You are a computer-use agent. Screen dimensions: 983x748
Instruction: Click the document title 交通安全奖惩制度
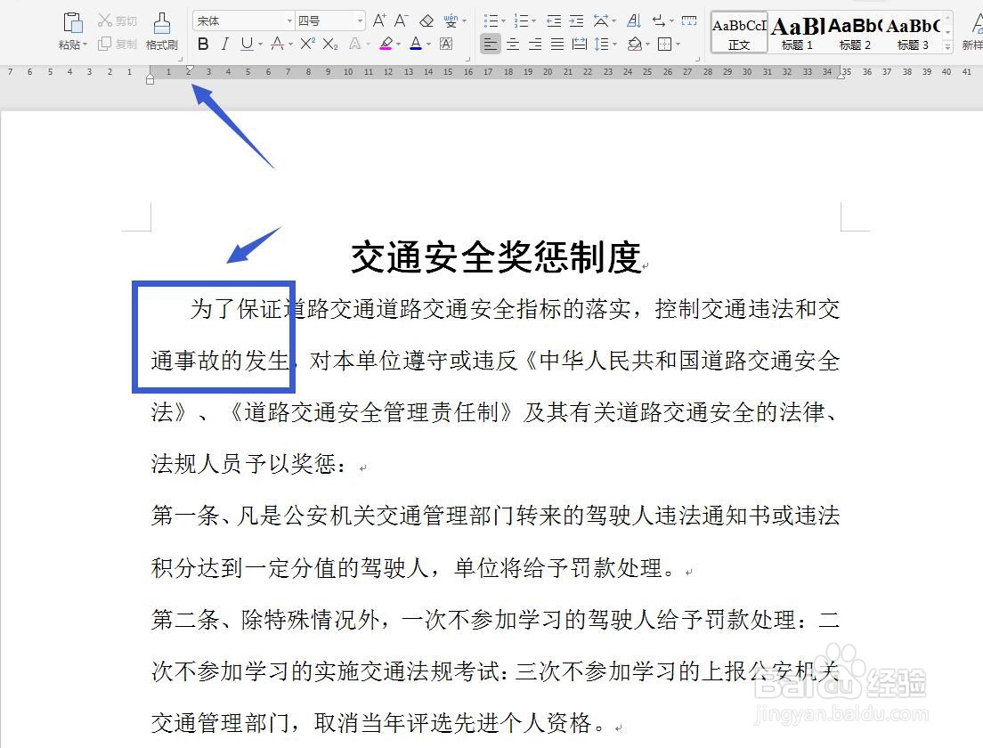[x=496, y=257]
